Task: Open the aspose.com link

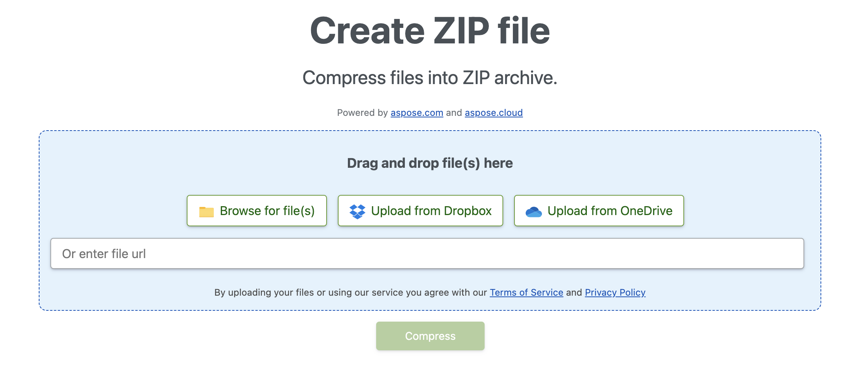Action: 416,113
